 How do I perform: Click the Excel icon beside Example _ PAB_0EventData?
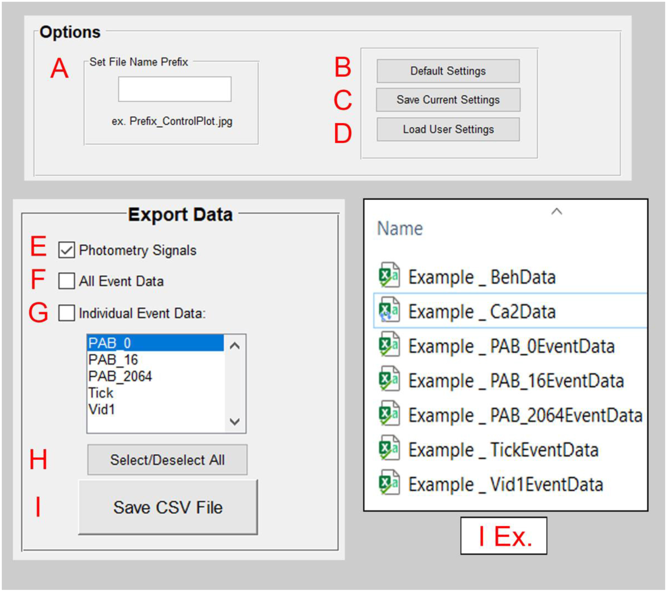[x=389, y=345]
